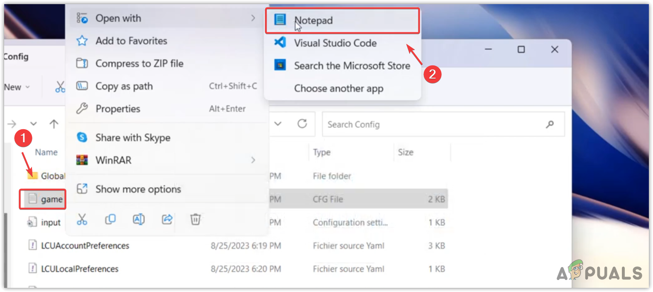This screenshot has height=292, width=653.
Task: Open the file with Notepad
Action: pos(342,20)
